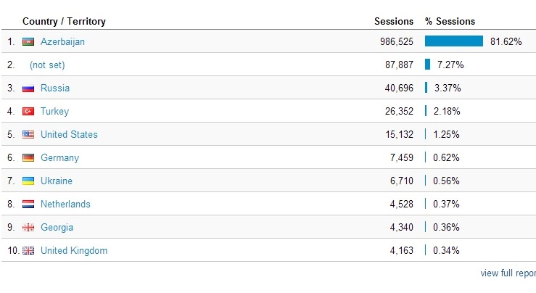Click the Russia flag icon

[28, 88]
